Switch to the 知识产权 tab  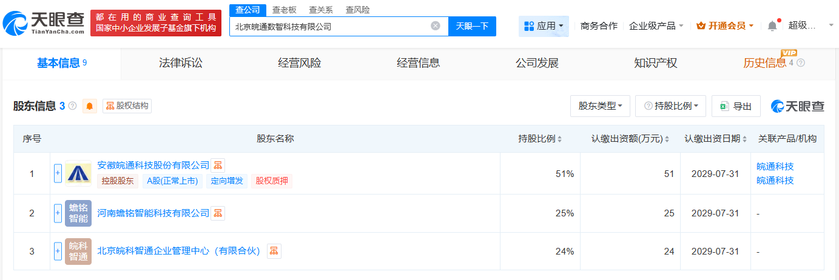click(655, 63)
